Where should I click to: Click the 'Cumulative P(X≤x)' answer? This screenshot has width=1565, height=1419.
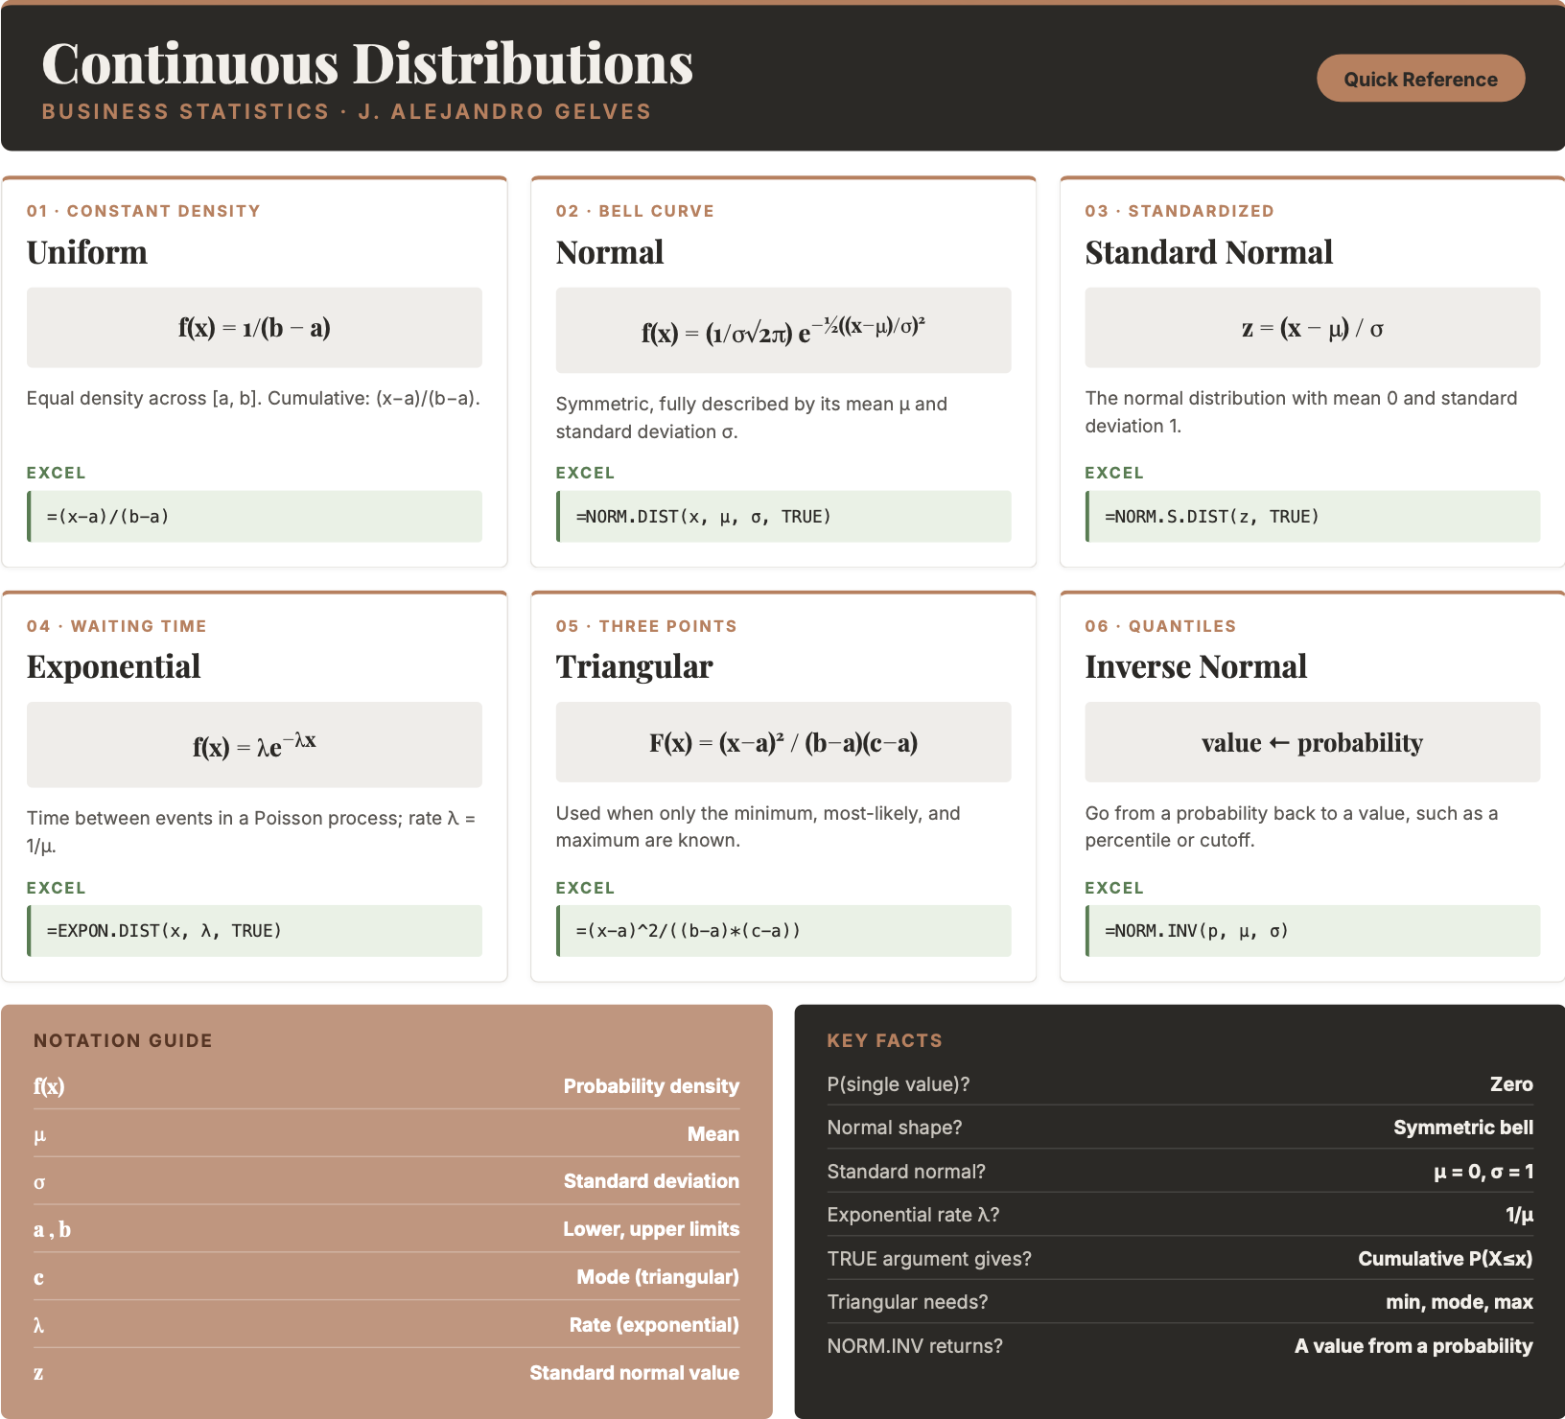pos(1445,1259)
